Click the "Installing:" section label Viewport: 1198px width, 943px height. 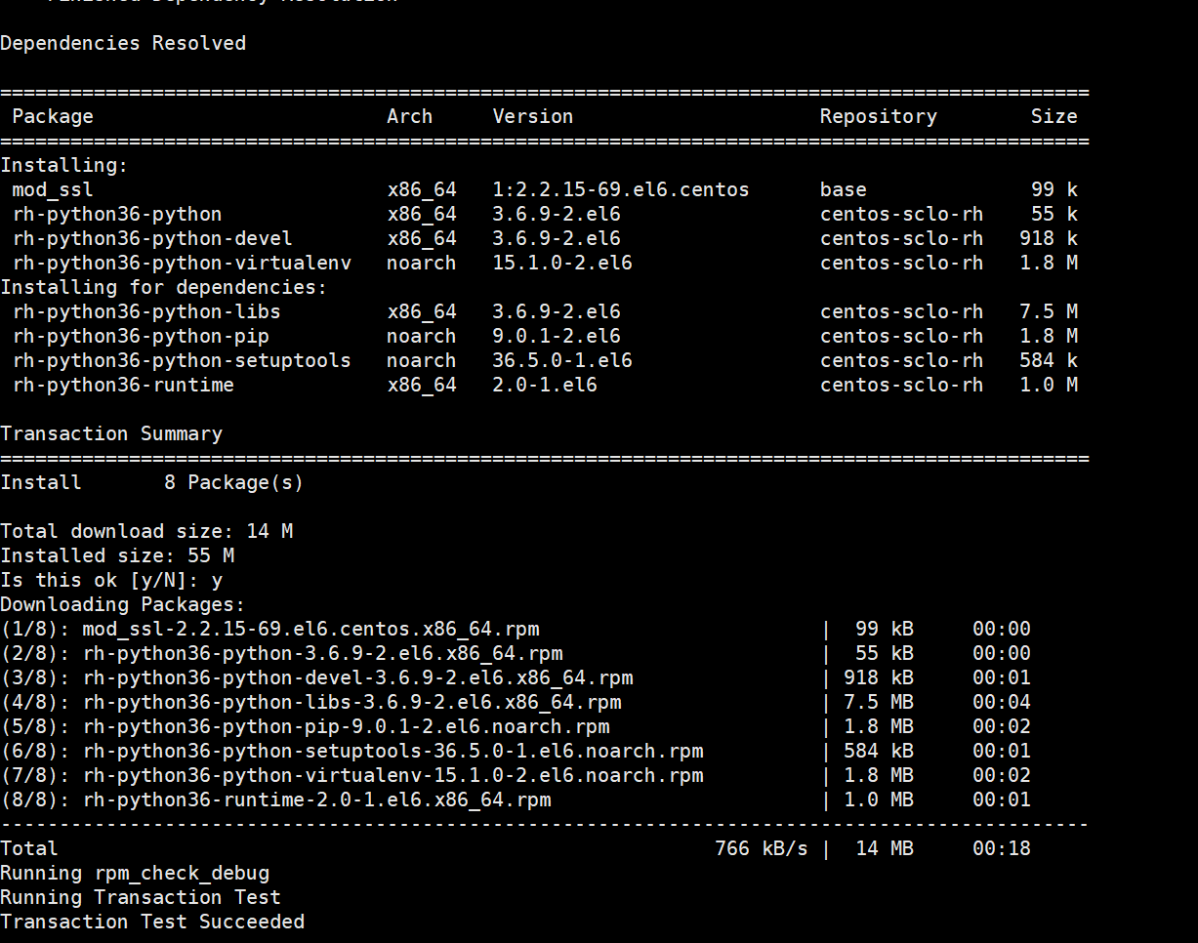[x=64, y=165]
